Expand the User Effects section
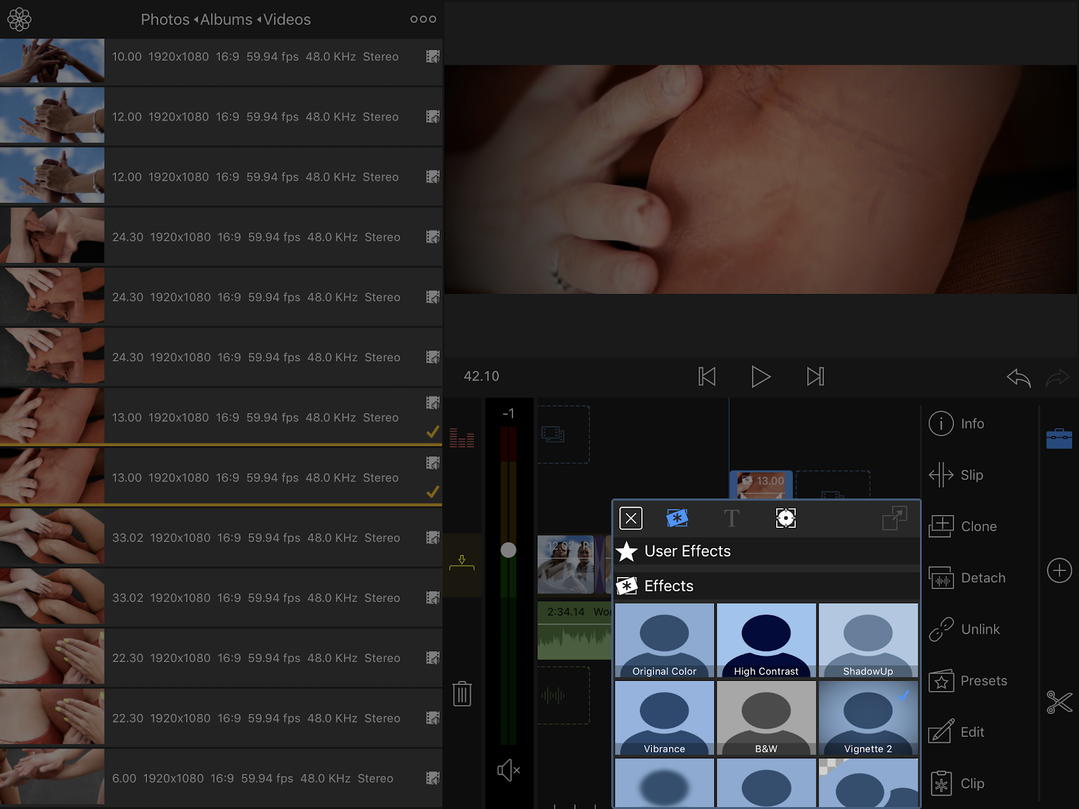This screenshot has height=809, width=1079. (766, 551)
